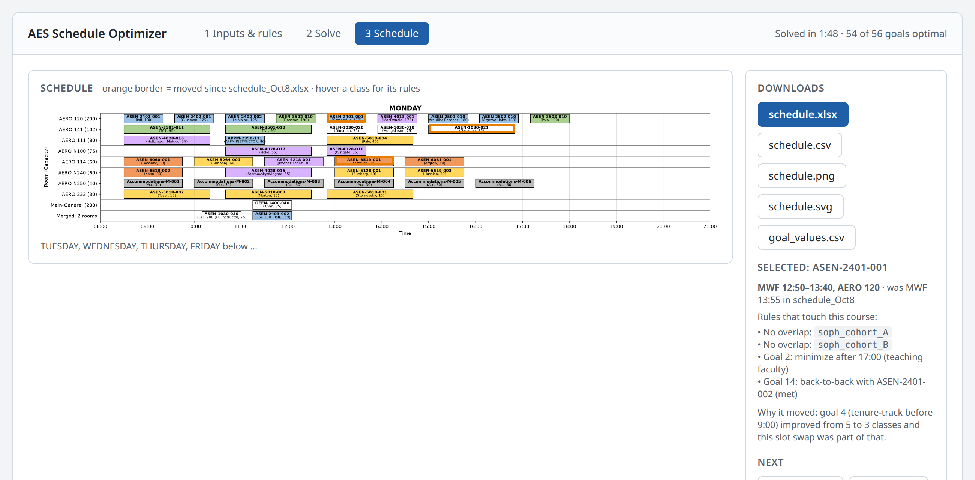975x480 pixels.
Task: Click the ASEN-4028-016 block
Action: 166,140
